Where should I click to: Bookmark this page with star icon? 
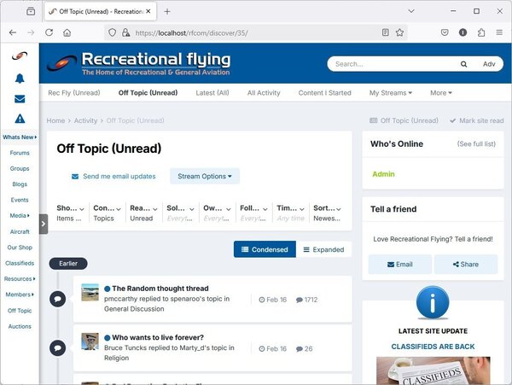tap(399, 32)
